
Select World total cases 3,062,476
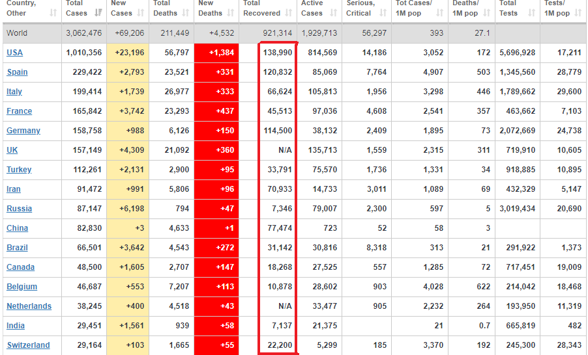[83, 33]
